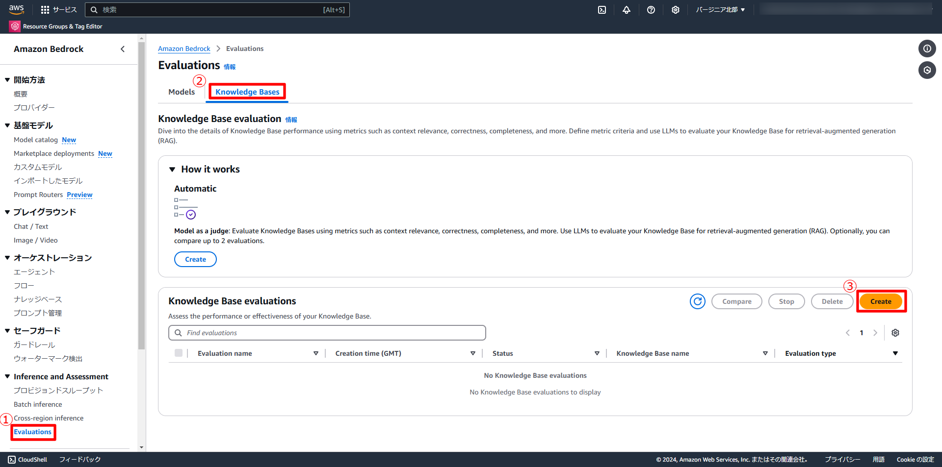The image size is (942, 467).
Task: Open Image / Video playground
Action: tap(36, 241)
